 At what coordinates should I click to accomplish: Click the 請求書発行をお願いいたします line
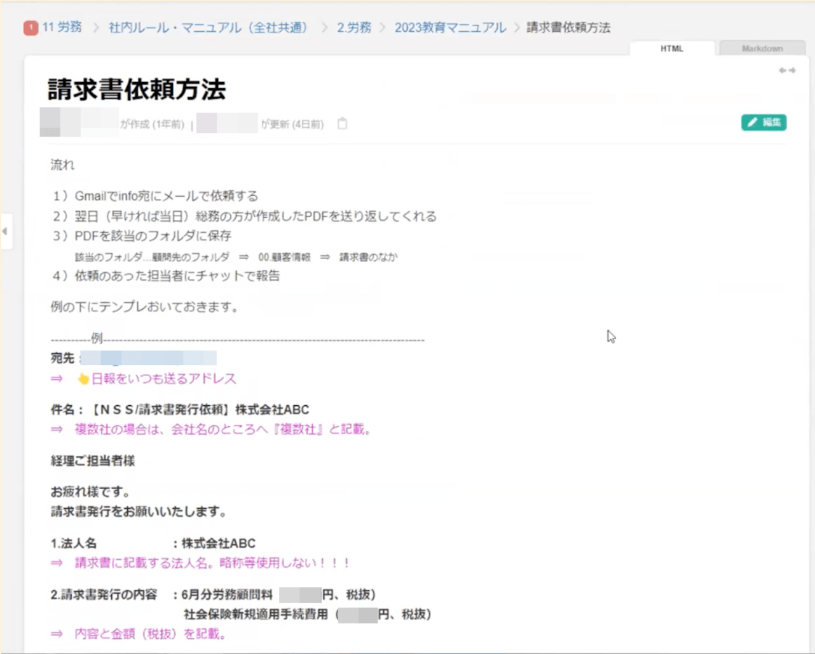coord(139,511)
